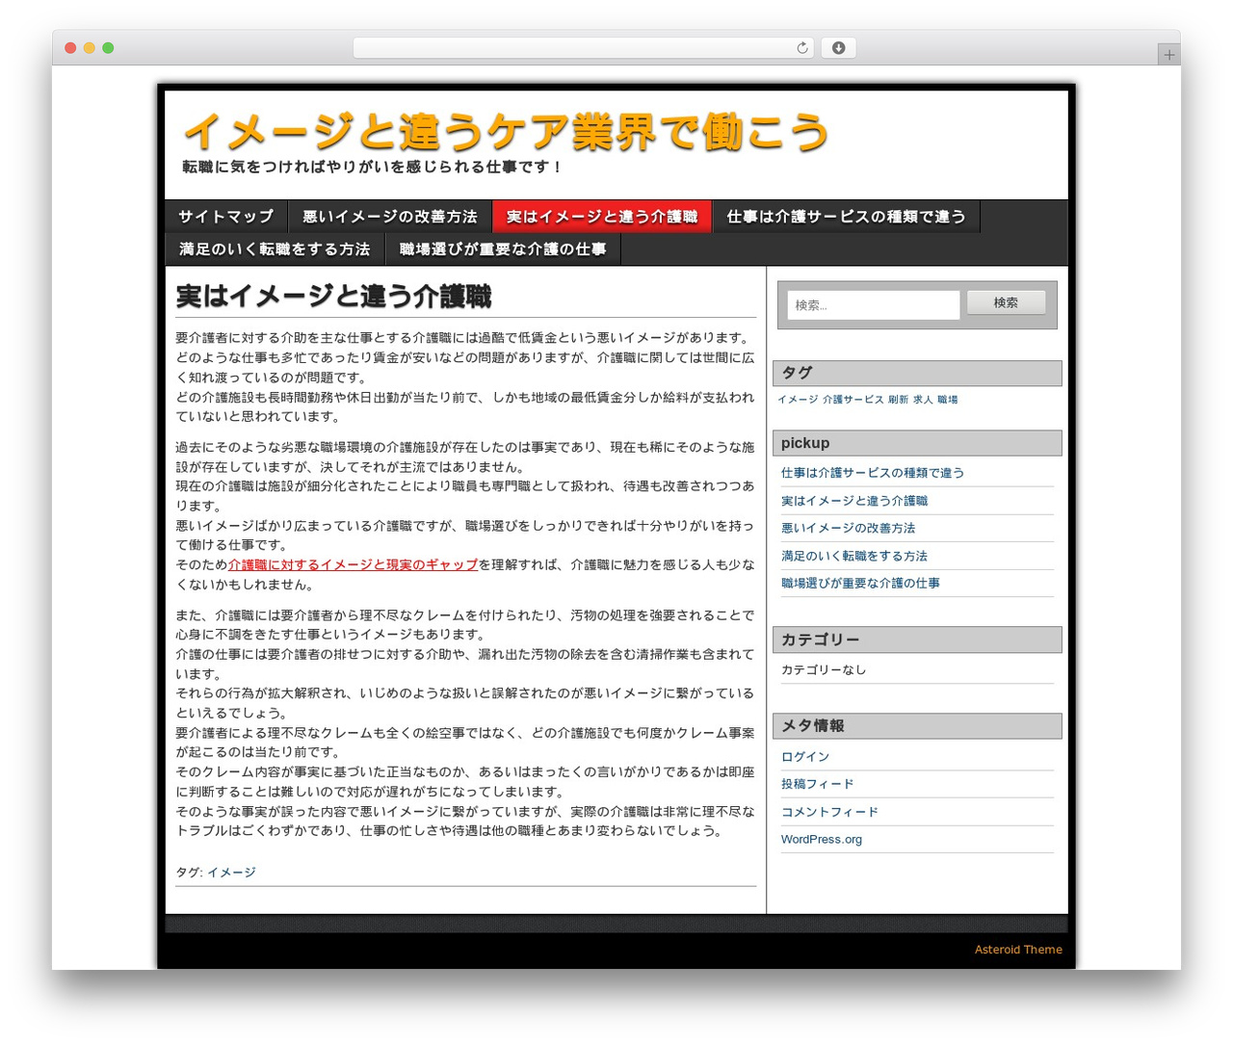Screen dimensions: 1233x1044
Task: Submit search with the 検索 button
Action: click(1006, 302)
